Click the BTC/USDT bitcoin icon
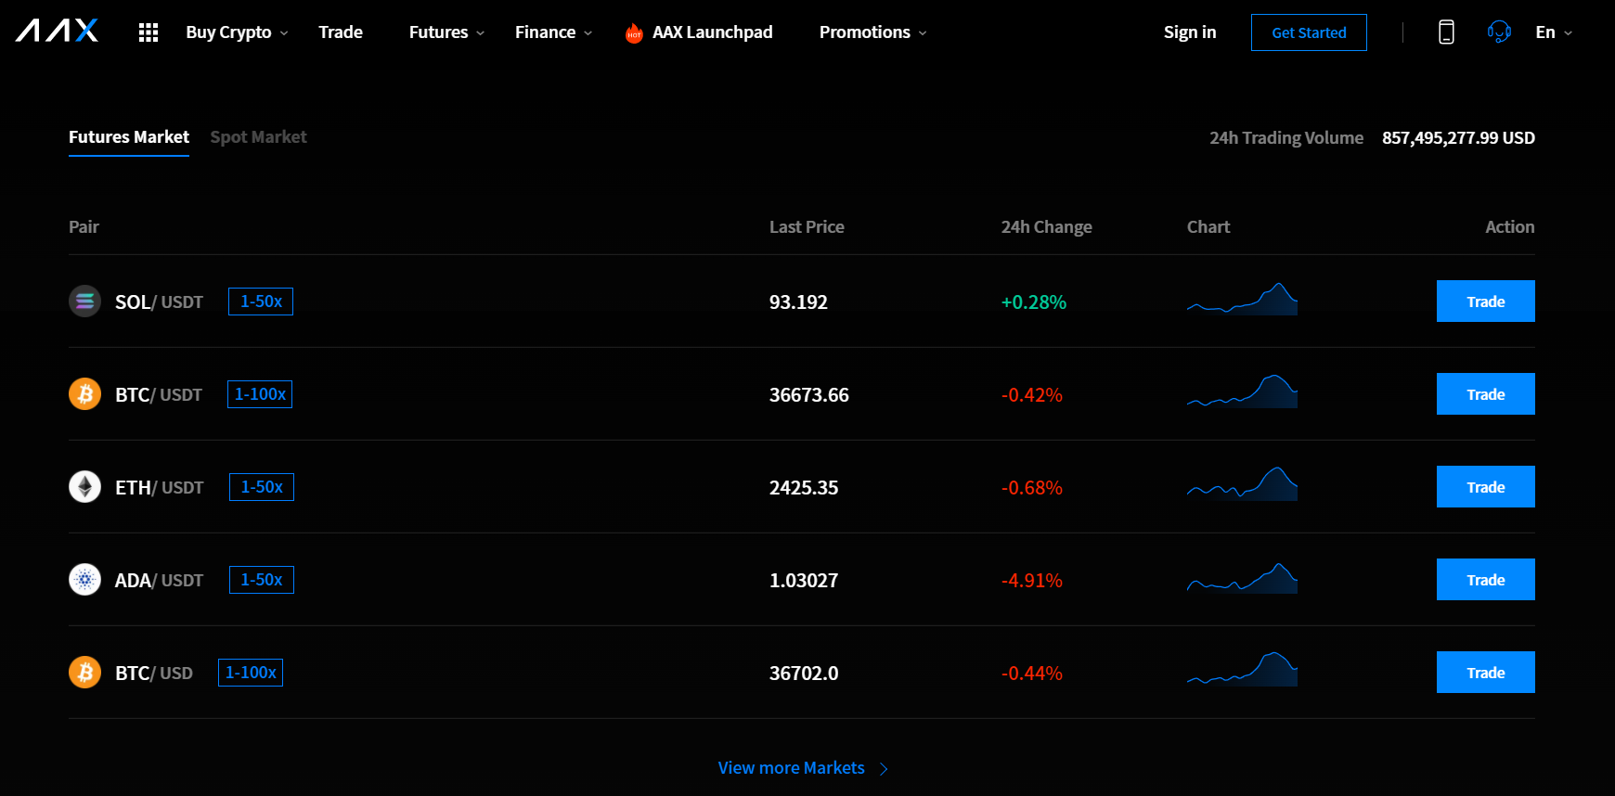This screenshot has width=1615, height=796. pyautogui.click(x=84, y=394)
